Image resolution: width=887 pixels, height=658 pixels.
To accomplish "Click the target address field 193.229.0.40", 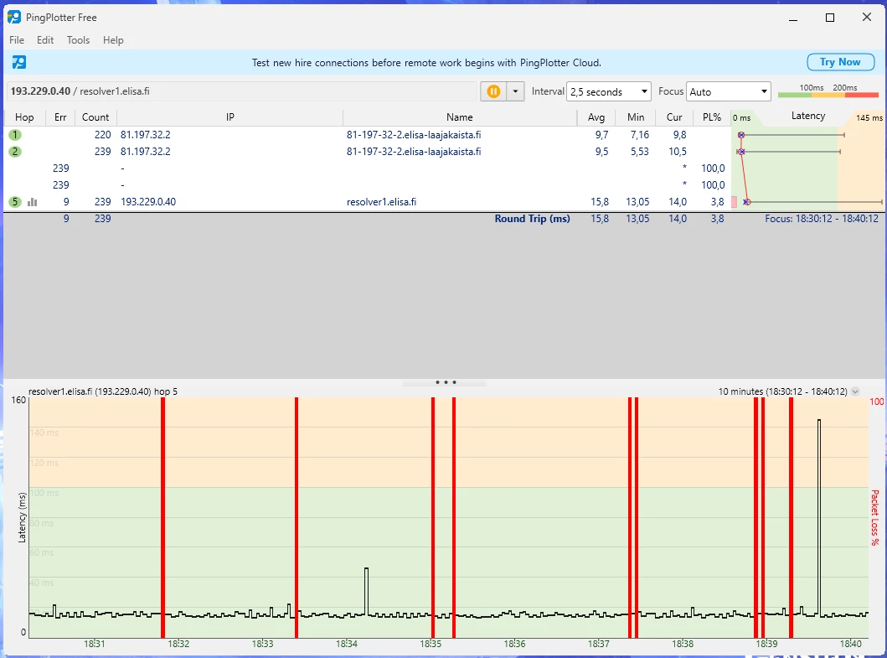I will pos(242,91).
